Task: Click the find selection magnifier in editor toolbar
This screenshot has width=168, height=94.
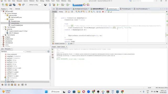Action: point(76,12)
